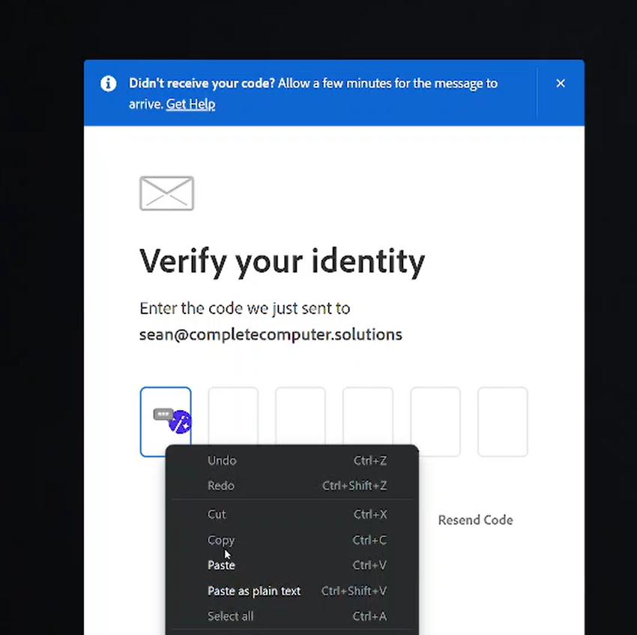Click Select all in the context menu
Viewport: 637px width, 635px height.
[230, 616]
